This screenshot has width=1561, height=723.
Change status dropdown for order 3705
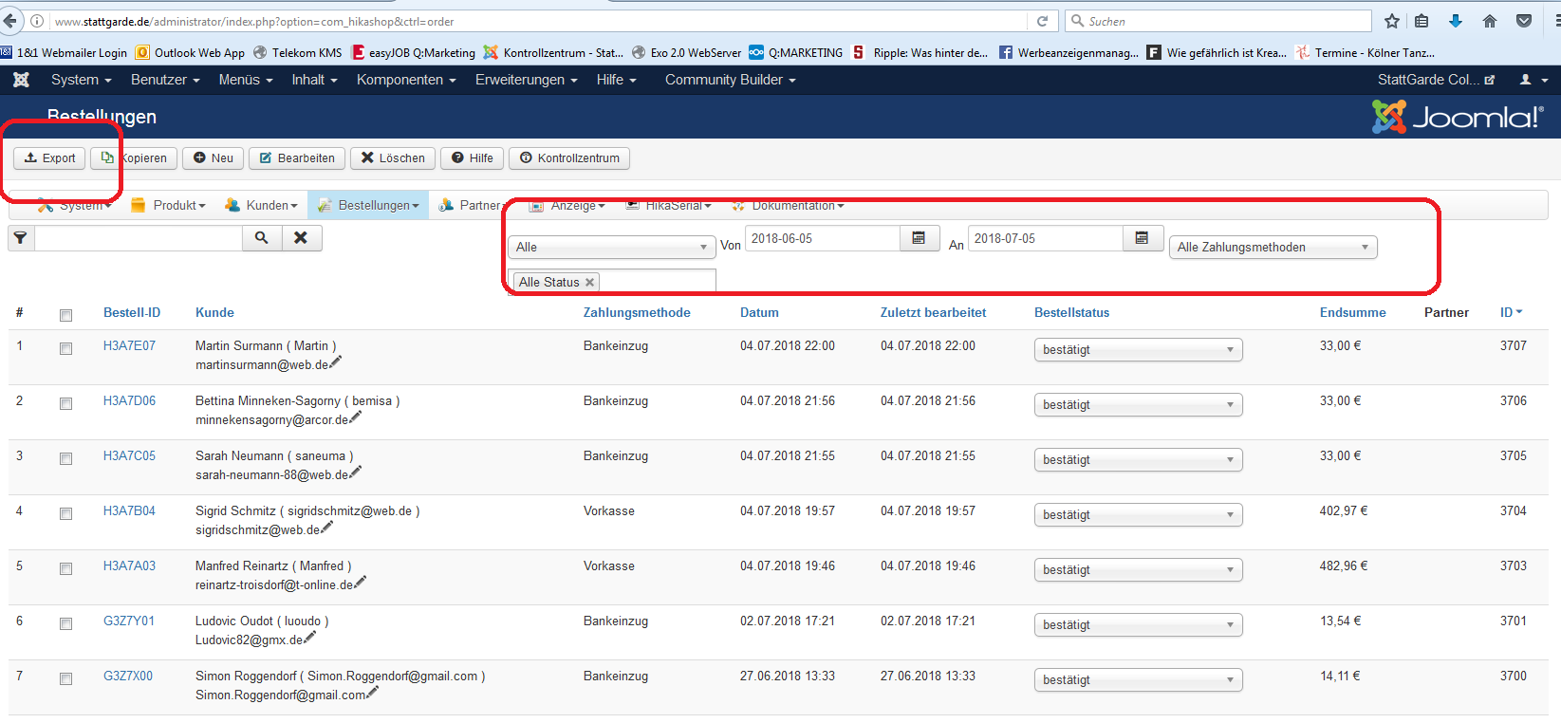coord(1138,460)
